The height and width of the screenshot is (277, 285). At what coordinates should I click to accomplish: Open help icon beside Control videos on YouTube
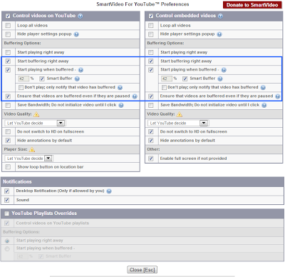[81, 16]
